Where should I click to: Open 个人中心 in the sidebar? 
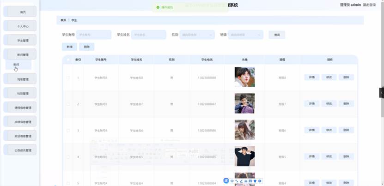pyautogui.click(x=20, y=26)
